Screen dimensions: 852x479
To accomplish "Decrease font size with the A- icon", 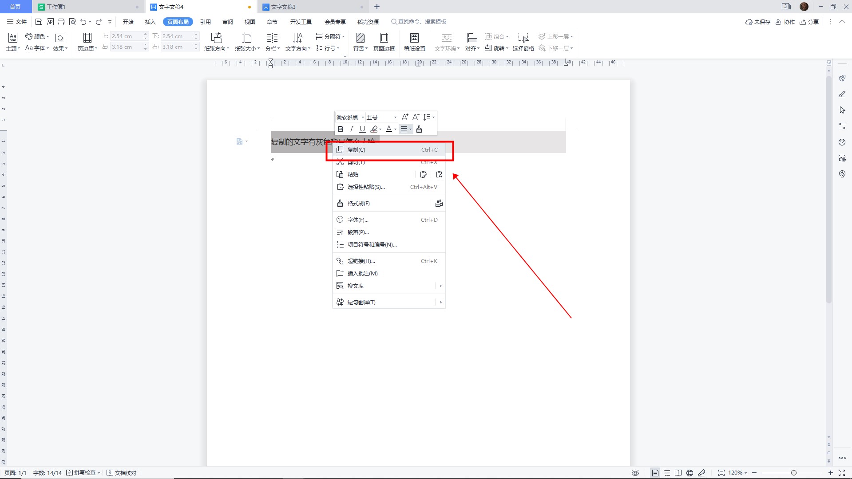I will pos(416,117).
